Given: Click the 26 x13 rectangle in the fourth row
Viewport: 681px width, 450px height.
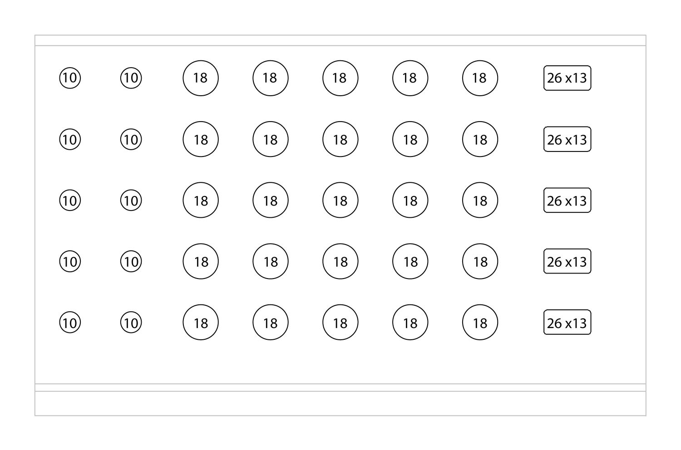Looking at the screenshot, I should pyautogui.click(x=567, y=261).
